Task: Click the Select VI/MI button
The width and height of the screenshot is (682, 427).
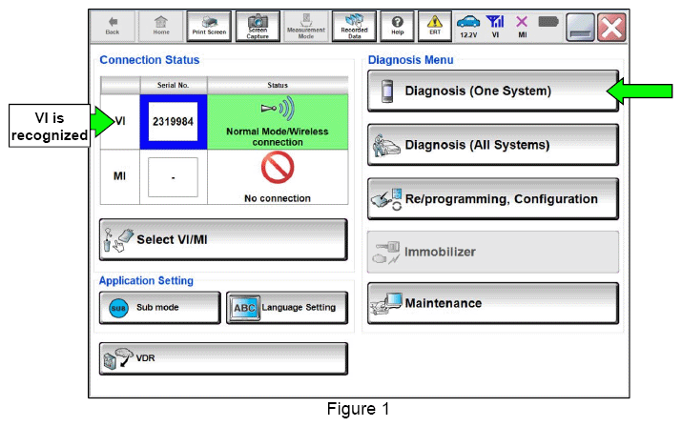Action: (223, 239)
